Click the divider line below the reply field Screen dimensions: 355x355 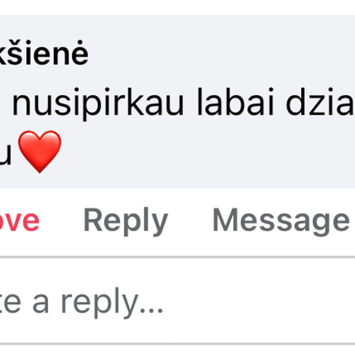pyautogui.click(x=177, y=344)
